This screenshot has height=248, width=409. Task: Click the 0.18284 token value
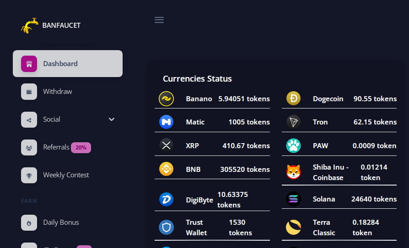tap(366, 227)
